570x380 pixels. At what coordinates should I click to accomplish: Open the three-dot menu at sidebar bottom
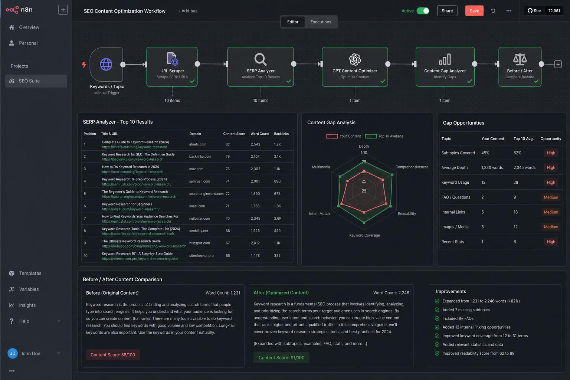point(12,371)
